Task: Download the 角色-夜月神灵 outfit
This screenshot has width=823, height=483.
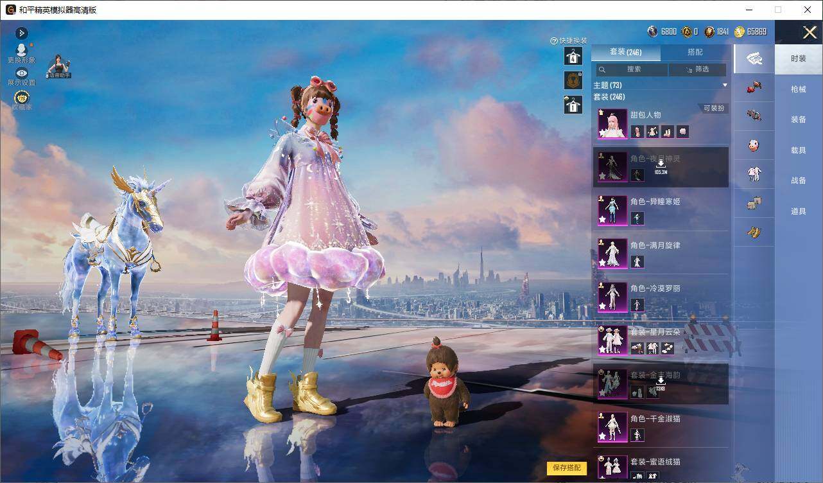Action: coord(661,167)
